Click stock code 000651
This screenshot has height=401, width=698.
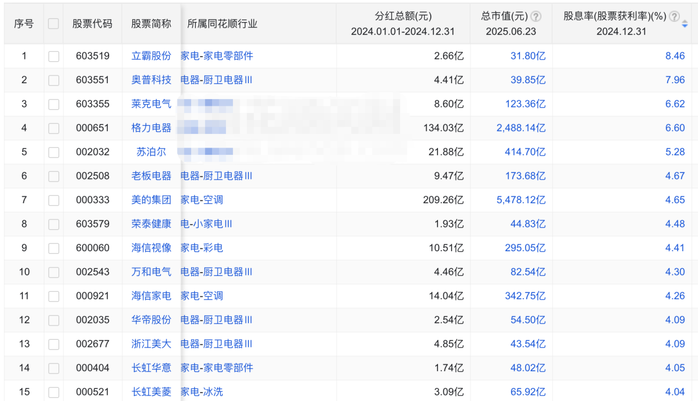click(x=93, y=128)
